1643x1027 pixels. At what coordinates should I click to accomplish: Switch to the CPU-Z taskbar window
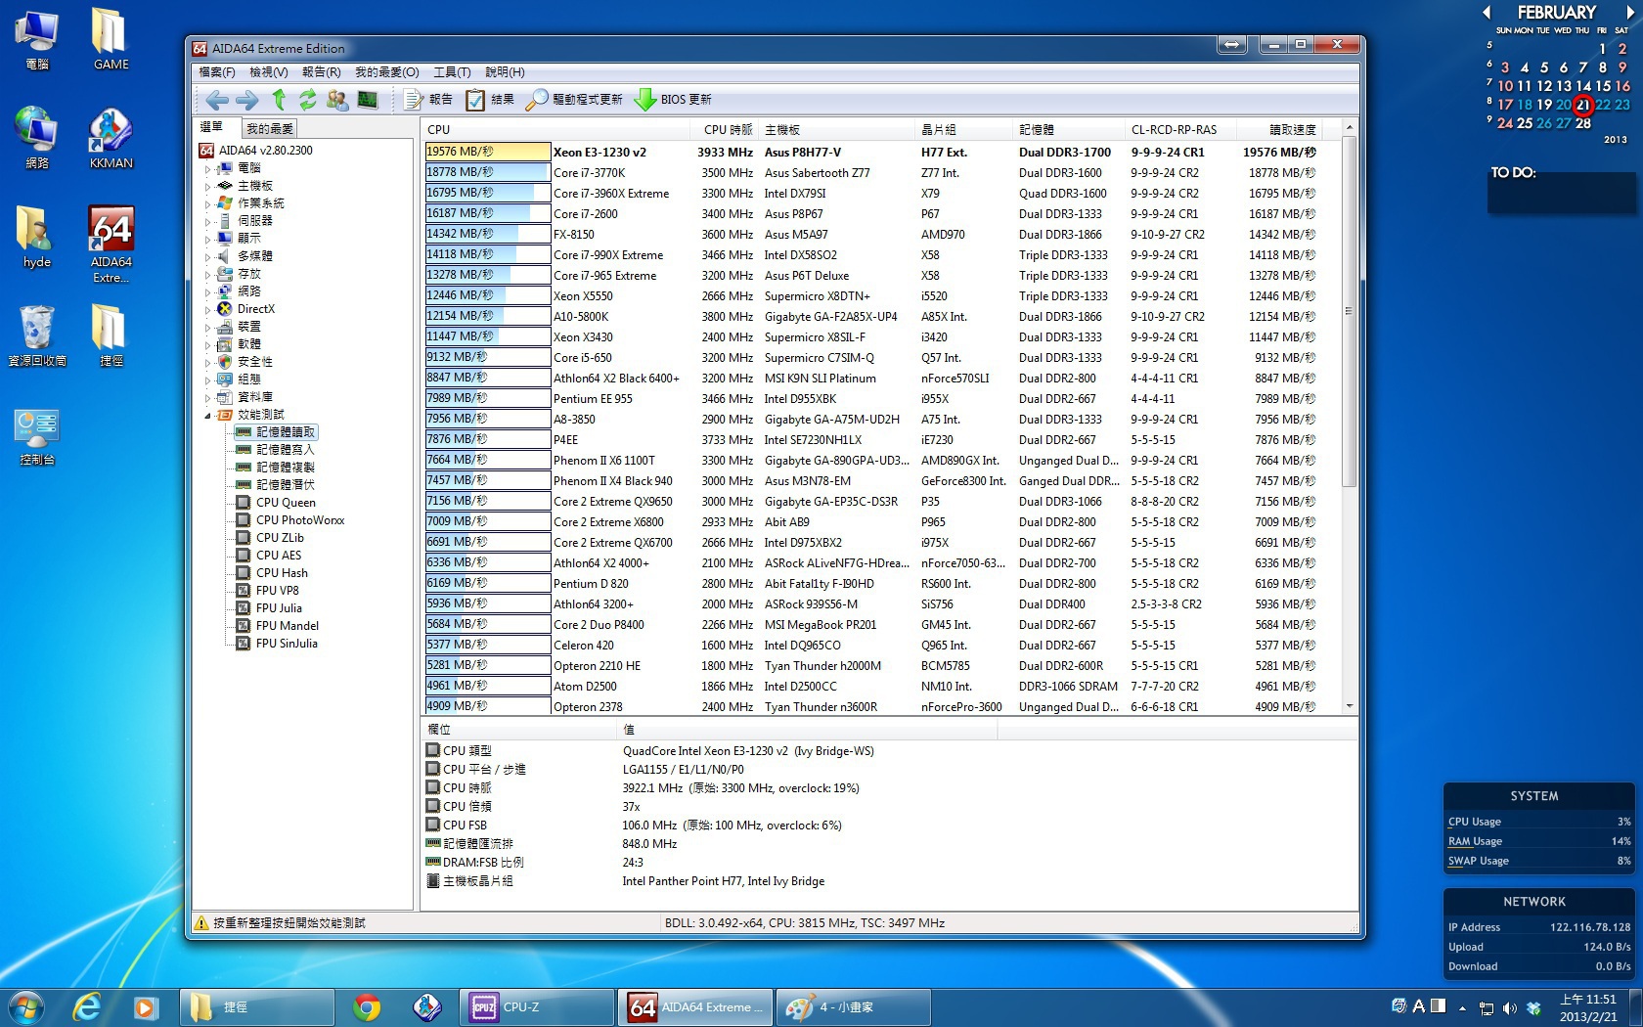pos(536,1006)
